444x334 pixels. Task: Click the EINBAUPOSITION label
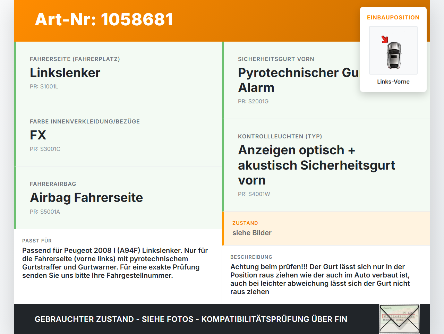point(393,17)
